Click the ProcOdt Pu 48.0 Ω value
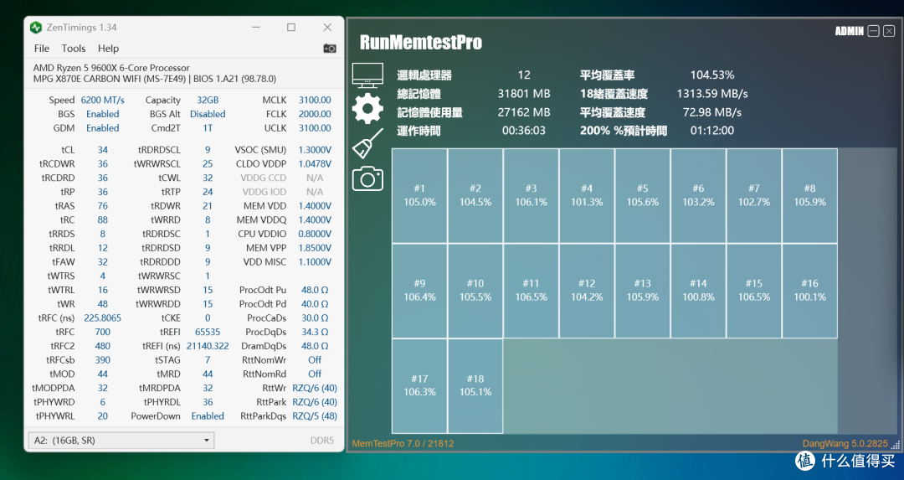This screenshot has width=904, height=480. coord(315,290)
